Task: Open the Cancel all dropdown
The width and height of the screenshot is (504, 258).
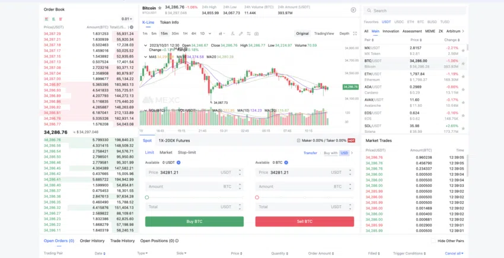Action: [454, 253]
